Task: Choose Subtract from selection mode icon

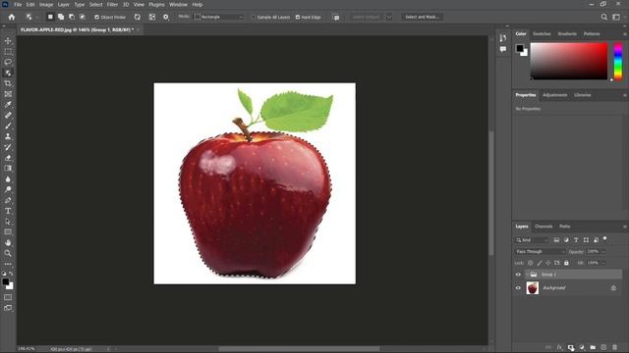Action: pos(72,17)
